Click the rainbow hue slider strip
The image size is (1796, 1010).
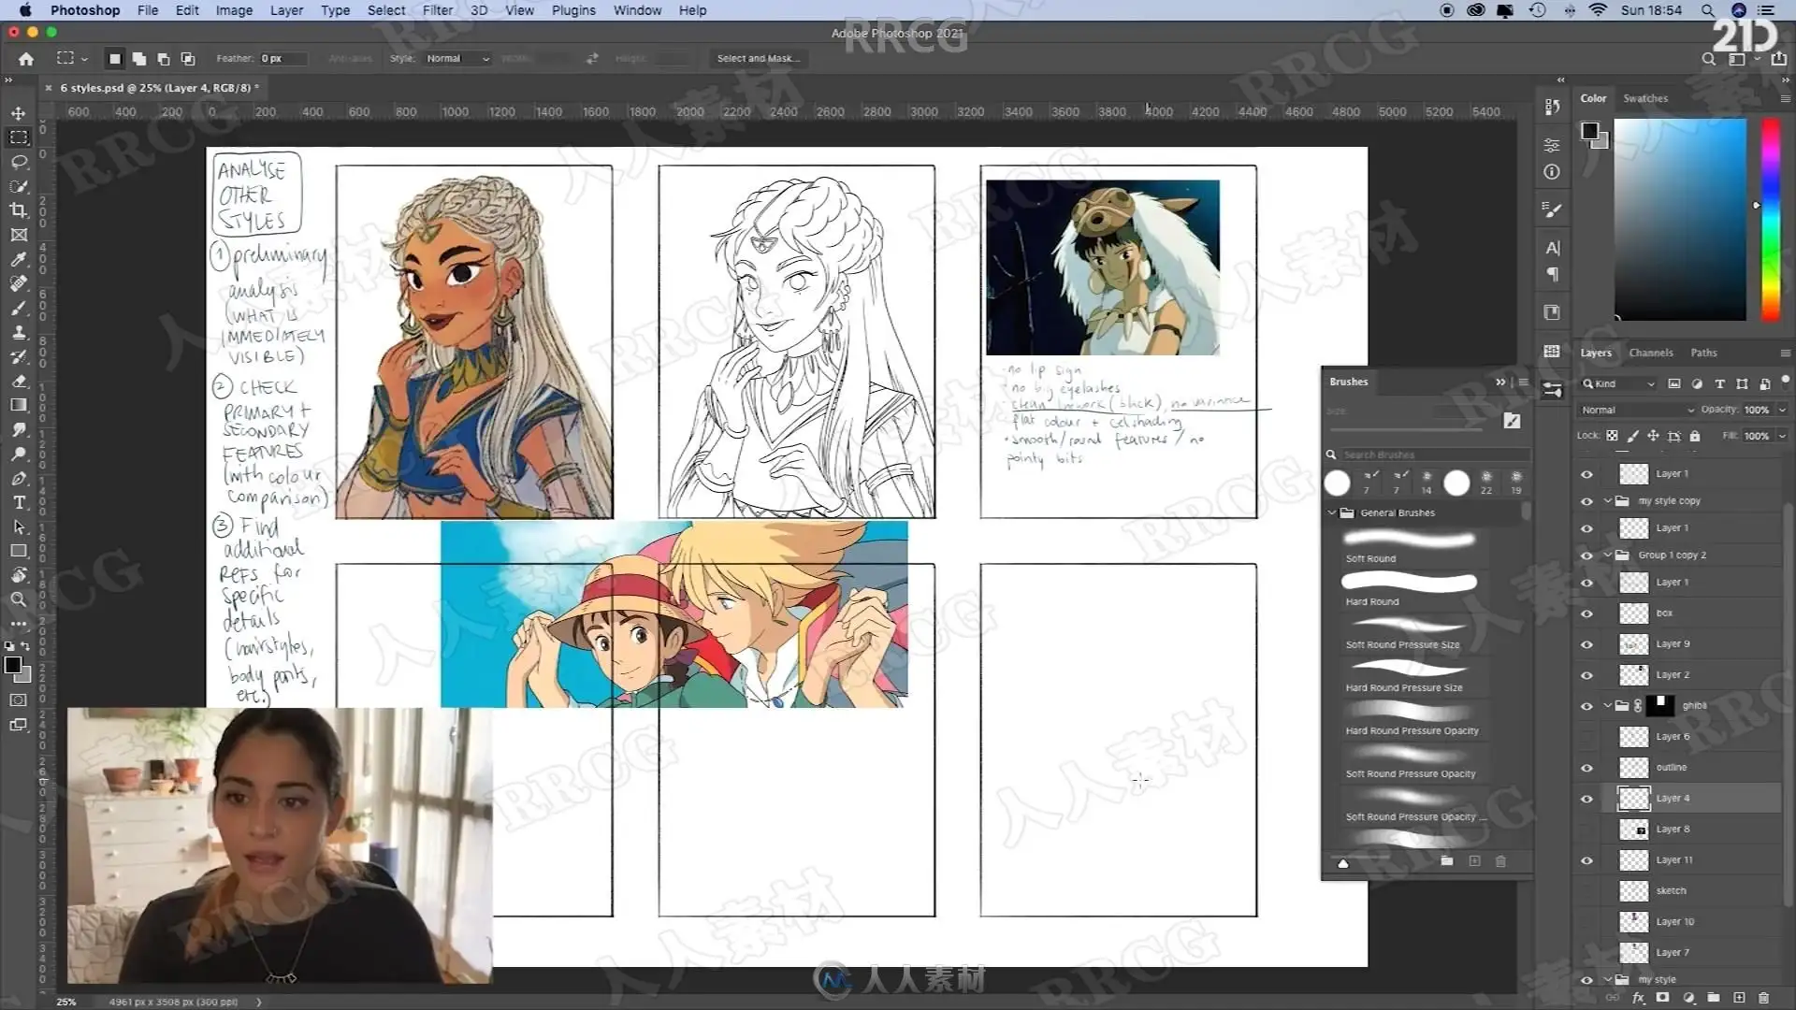pyautogui.click(x=1770, y=219)
